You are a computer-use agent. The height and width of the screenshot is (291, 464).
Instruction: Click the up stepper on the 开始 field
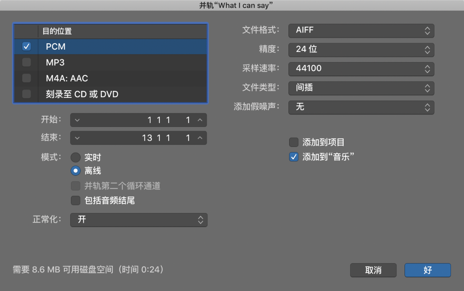pyautogui.click(x=200, y=120)
